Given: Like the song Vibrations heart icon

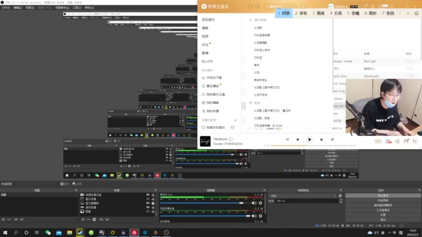Looking at the screenshot, I should coord(231,139).
